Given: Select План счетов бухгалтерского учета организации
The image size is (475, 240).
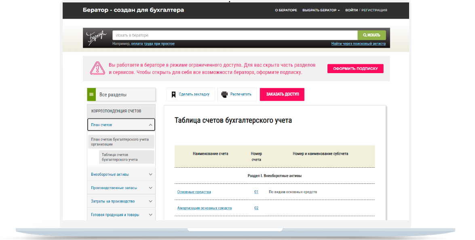Looking at the screenshot, I should point(121,142).
